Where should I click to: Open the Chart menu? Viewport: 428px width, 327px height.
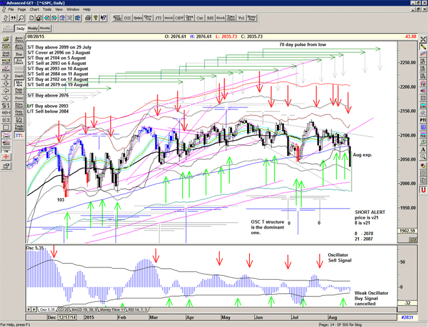[36, 10]
